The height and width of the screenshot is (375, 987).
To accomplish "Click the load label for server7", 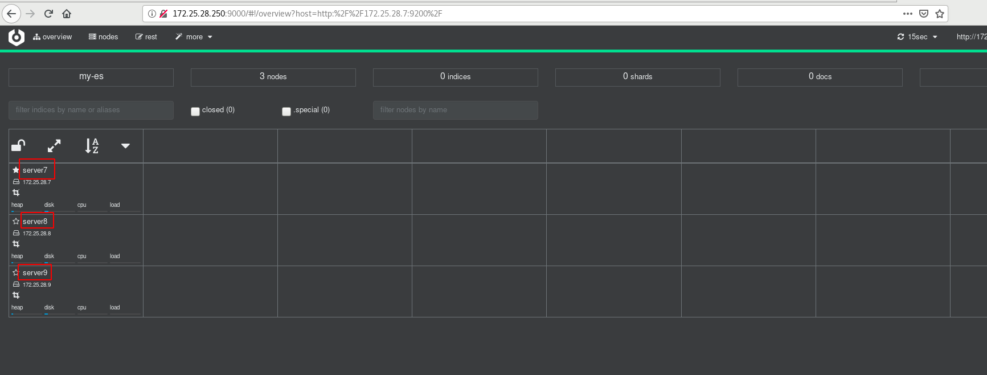I will pos(115,205).
